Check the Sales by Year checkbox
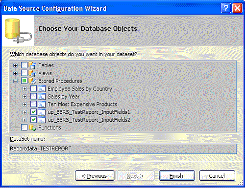The width and height of the screenshot is (245, 188). pyautogui.click(x=33, y=97)
